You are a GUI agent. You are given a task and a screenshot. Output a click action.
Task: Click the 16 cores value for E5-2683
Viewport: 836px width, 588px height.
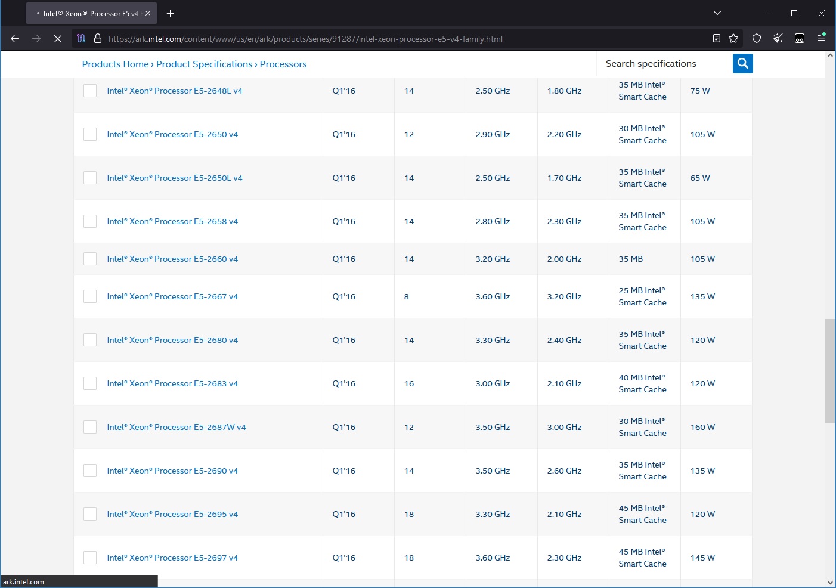[409, 383]
